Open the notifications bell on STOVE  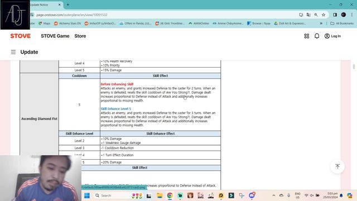pyautogui.click(x=317, y=36)
